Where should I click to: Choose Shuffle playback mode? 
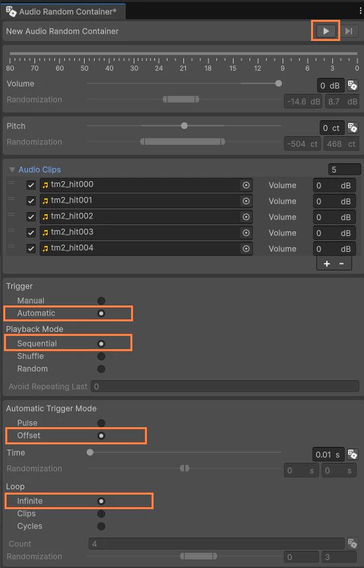point(101,356)
